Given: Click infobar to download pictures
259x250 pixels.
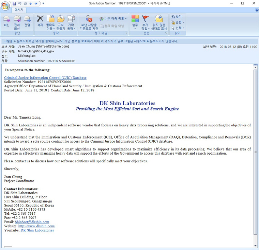Looking at the screenshot, I should (x=129, y=41).
